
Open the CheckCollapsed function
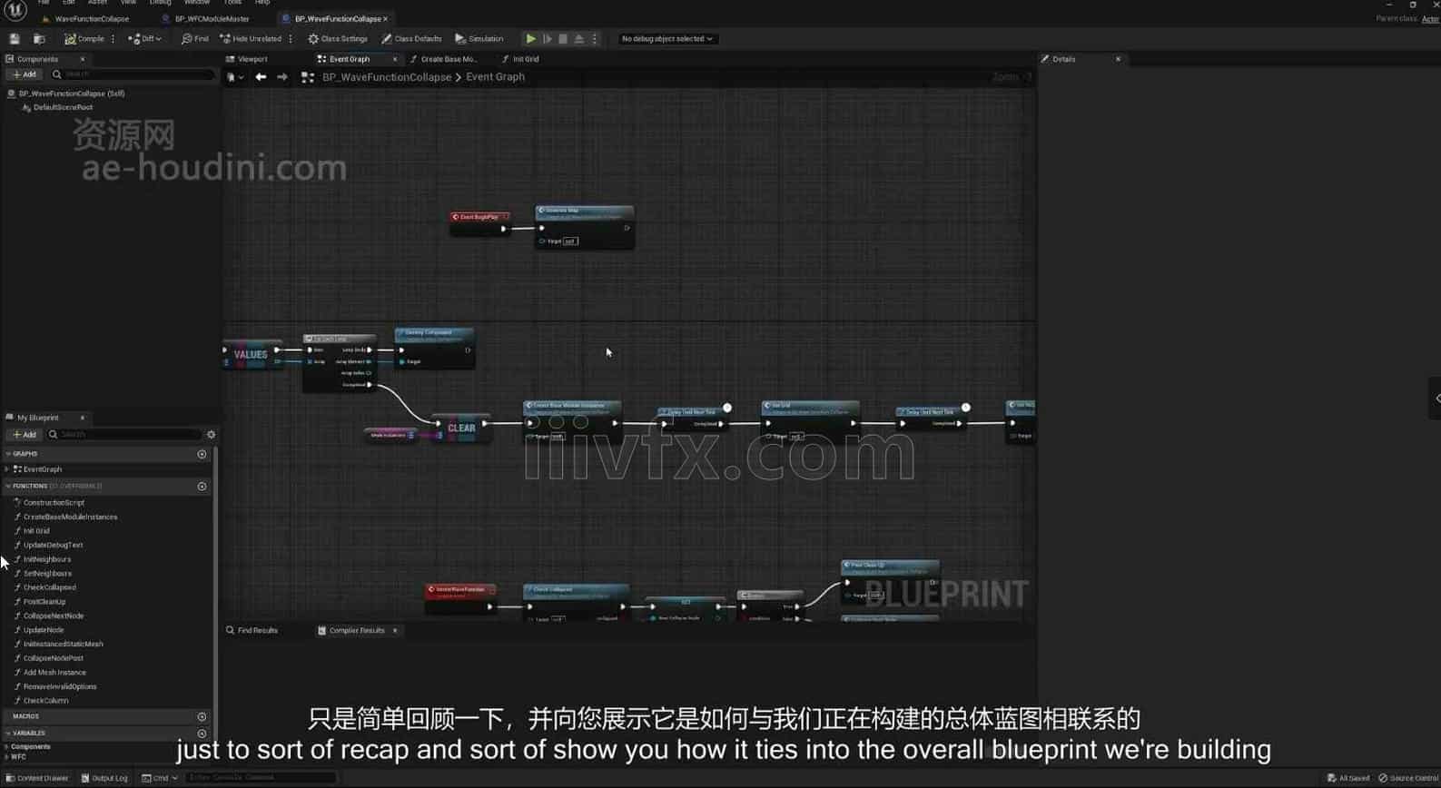[x=49, y=588]
